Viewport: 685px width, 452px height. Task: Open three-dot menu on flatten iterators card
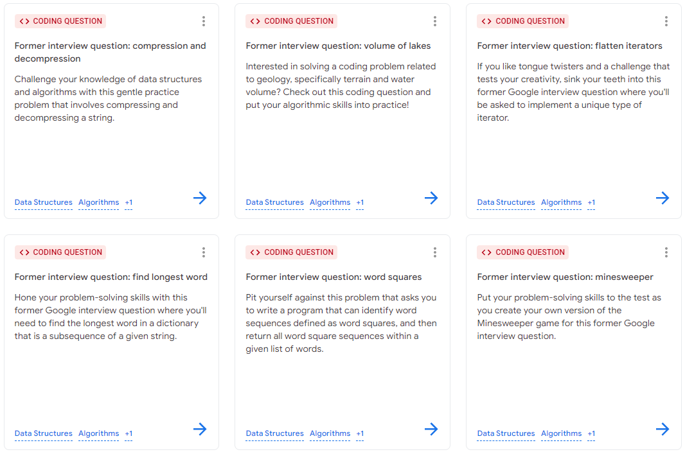click(x=666, y=21)
